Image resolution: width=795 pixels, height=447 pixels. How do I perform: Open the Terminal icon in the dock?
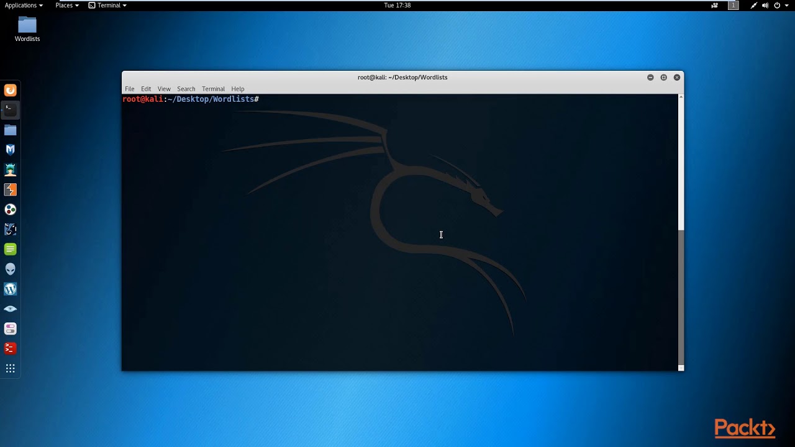11,110
